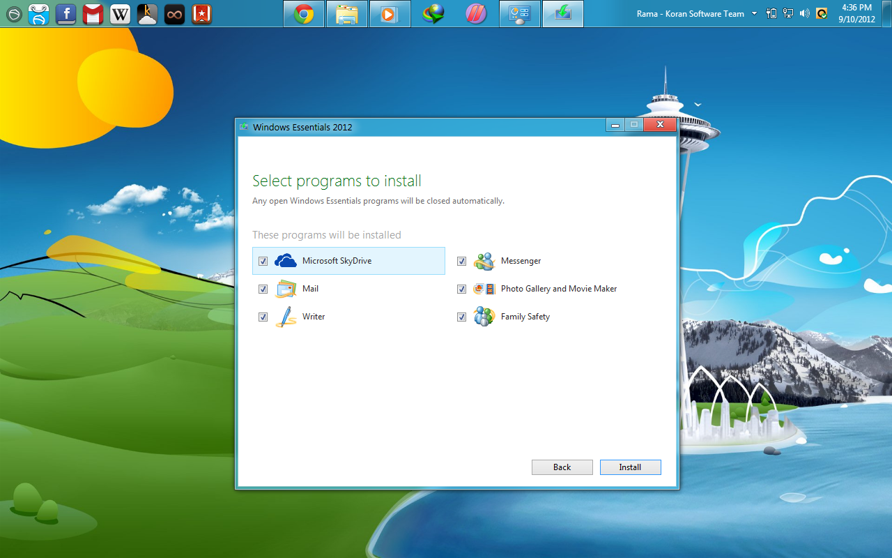Open the network status tray icon
The image size is (892, 558).
pos(787,13)
